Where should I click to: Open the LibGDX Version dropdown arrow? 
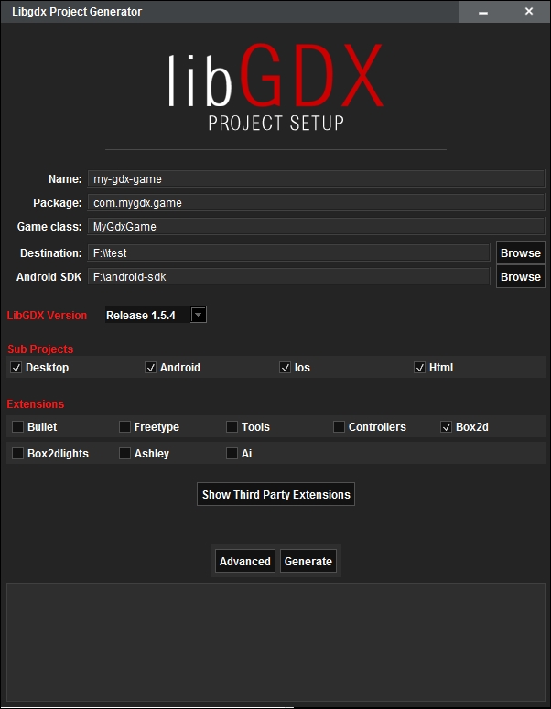[x=199, y=315]
